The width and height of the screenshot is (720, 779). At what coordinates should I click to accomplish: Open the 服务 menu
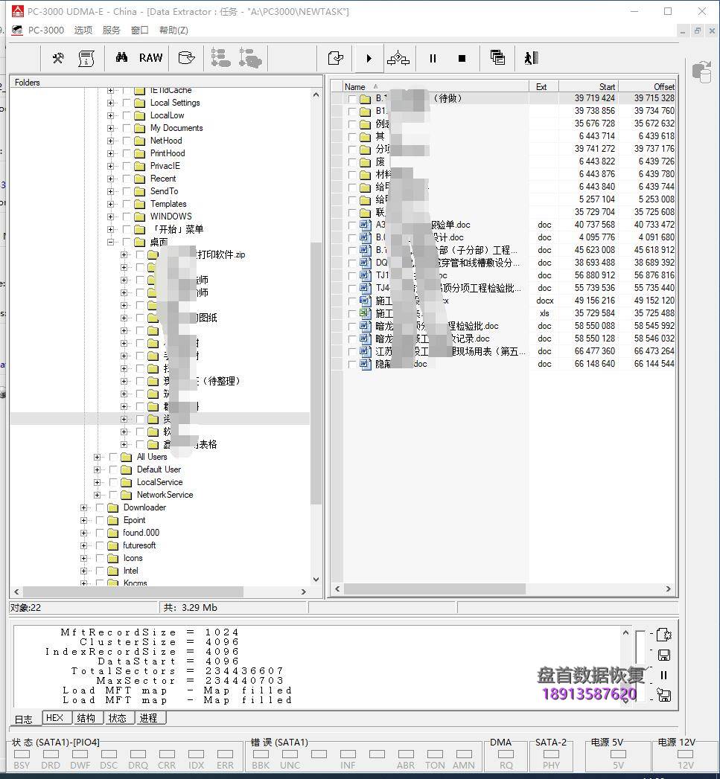coord(111,30)
